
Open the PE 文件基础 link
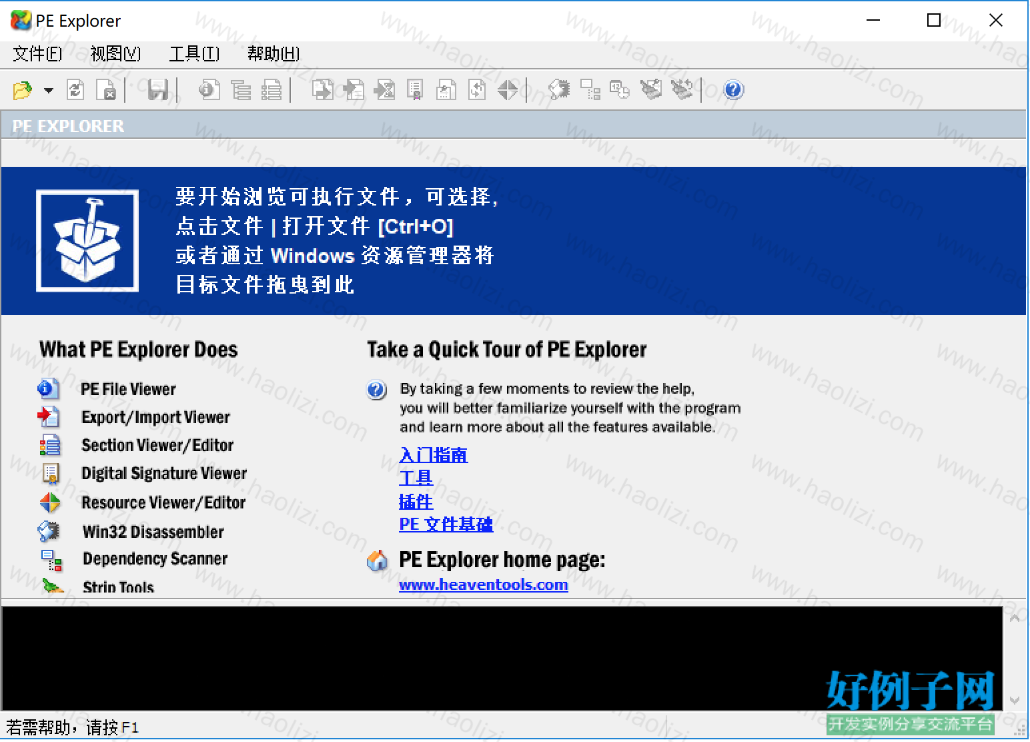(x=446, y=524)
